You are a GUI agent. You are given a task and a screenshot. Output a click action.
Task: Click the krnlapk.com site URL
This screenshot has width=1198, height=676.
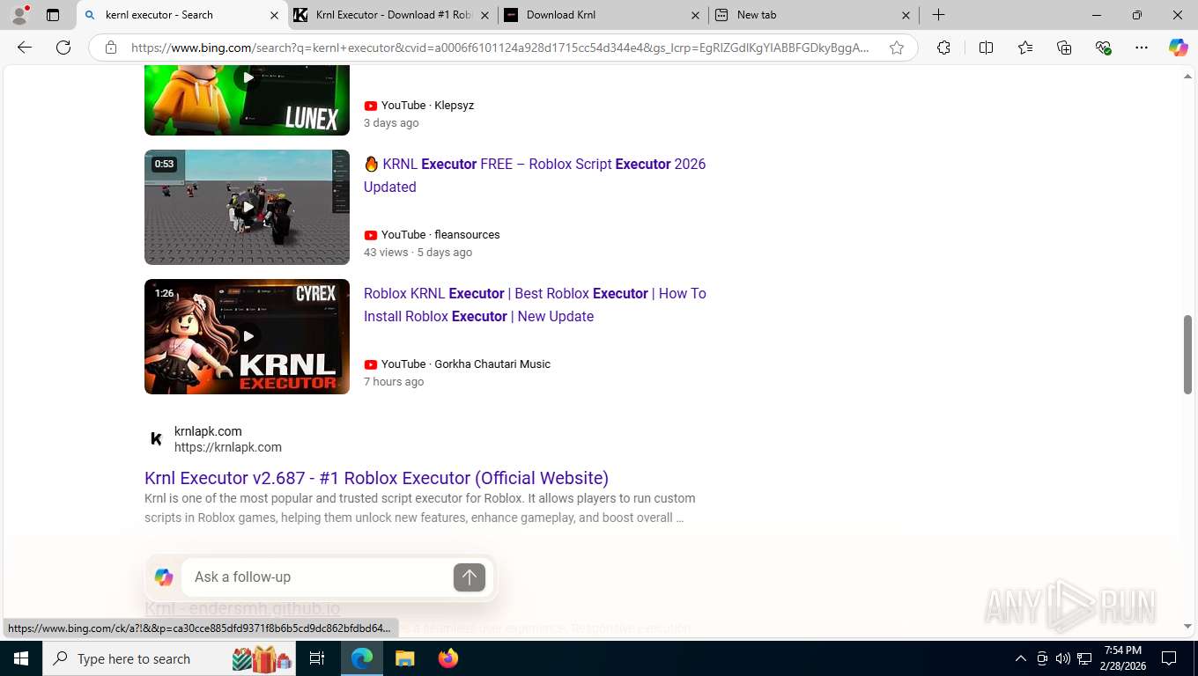(228, 447)
